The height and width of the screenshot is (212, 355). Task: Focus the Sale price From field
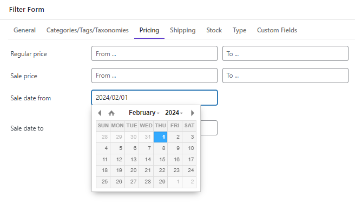coord(154,76)
